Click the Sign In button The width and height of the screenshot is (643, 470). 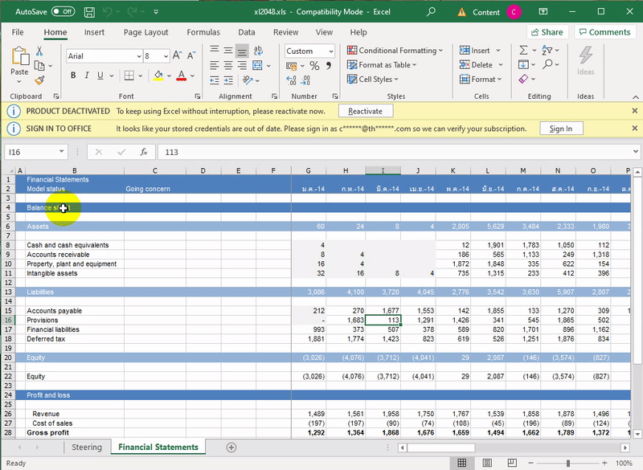pyautogui.click(x=560, y=129)
